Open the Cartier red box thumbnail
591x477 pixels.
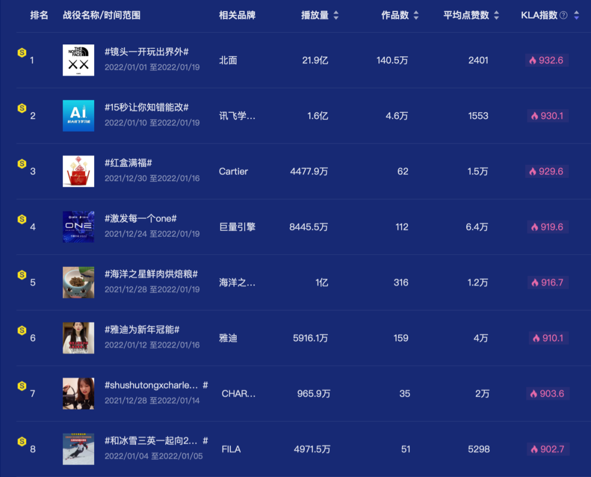click(78, 171)
